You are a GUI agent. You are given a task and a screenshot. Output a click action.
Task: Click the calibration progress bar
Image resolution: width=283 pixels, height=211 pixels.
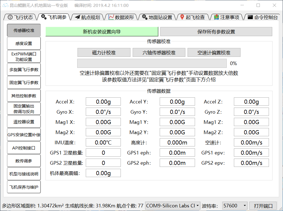(152, 63)
